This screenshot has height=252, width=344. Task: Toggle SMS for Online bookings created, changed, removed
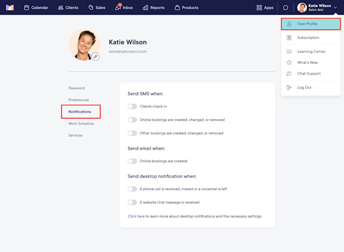coord(132,120)
